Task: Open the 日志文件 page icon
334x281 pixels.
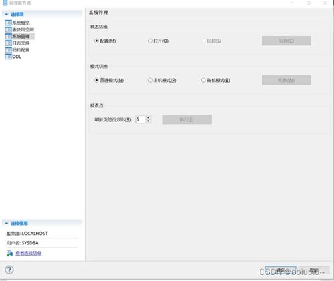Action: 9,43
